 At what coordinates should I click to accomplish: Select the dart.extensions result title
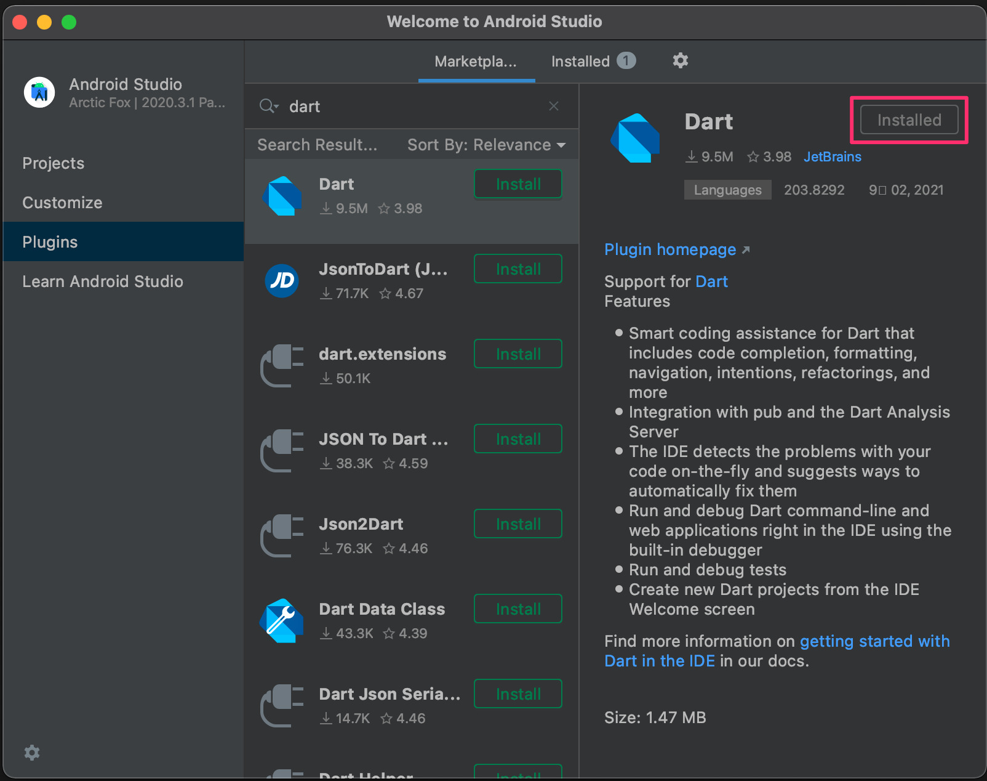click(382, 354)
